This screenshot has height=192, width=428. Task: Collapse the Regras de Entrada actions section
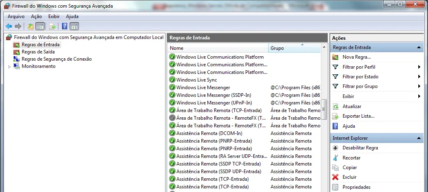point(419,47)
